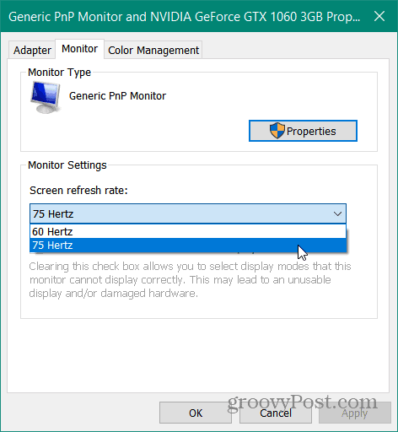
Task: Collapse the list using the dropdown chevron arrow
Action: coord(337,213)
